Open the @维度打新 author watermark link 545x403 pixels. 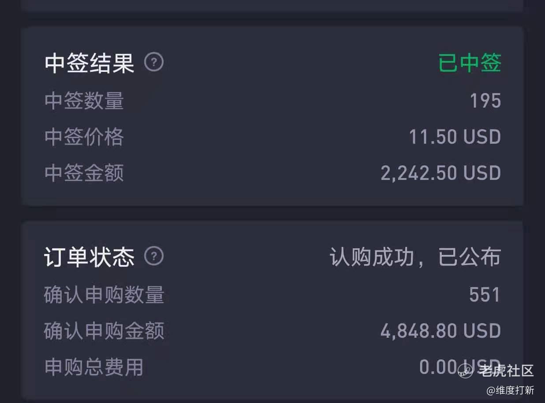click(510, 390)
